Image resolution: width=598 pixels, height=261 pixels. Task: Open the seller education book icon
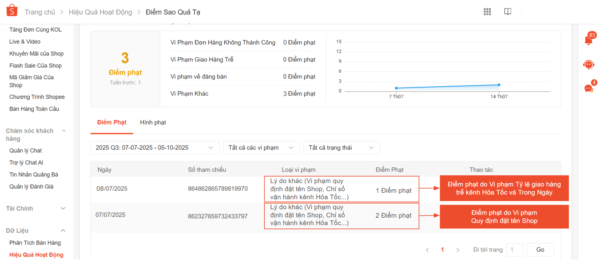(x=507, y=12)
